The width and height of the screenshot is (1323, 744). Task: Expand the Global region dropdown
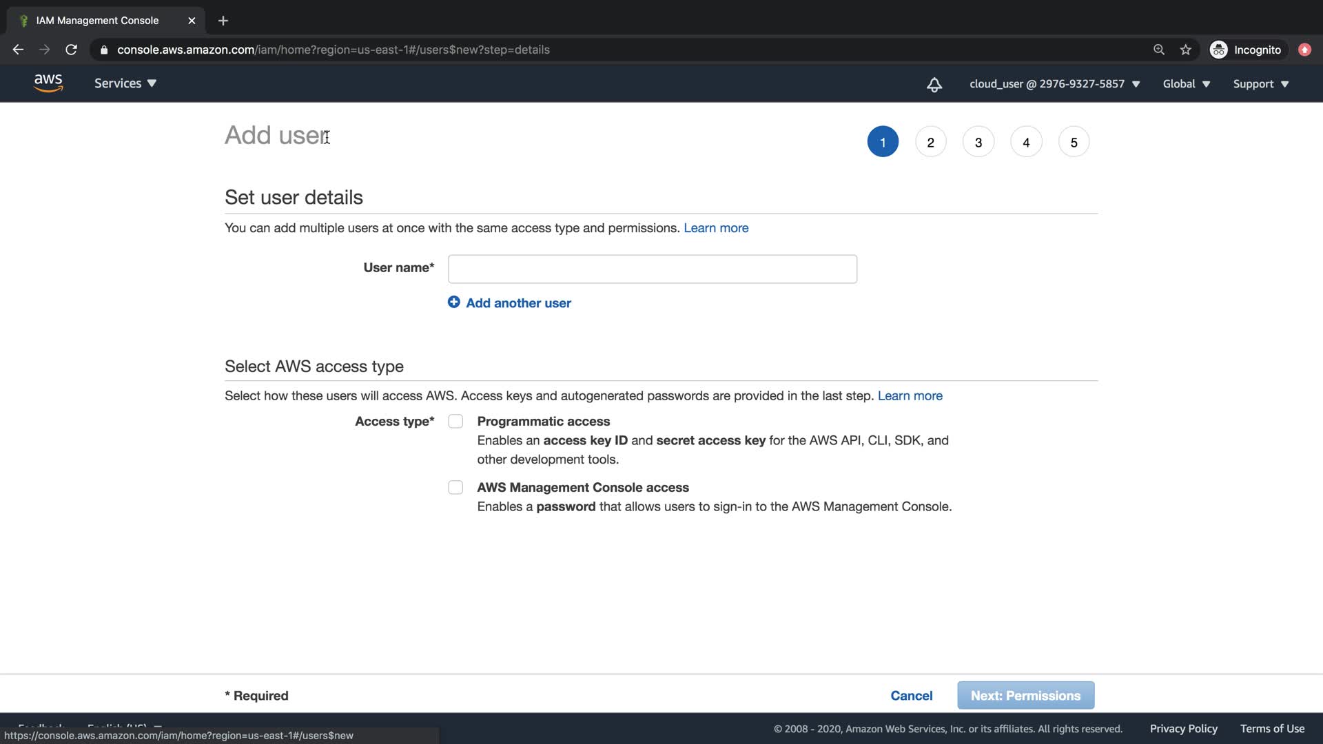pyautogui.click(x=1186, y=84)
